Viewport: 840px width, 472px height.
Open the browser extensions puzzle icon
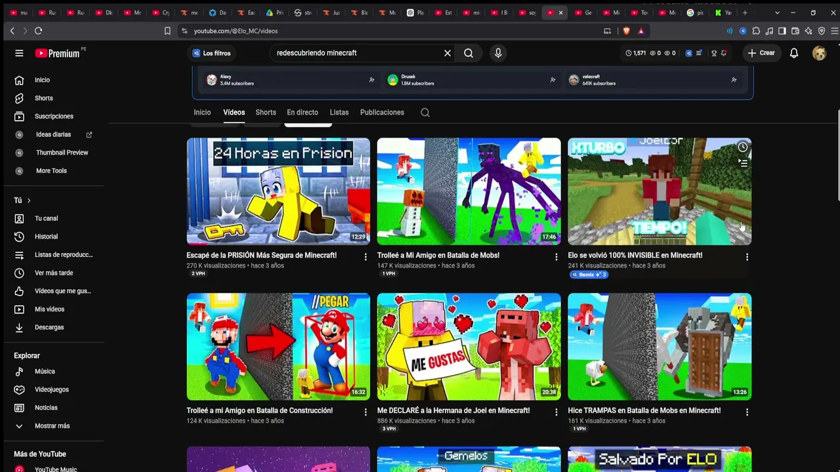(756, 31)
